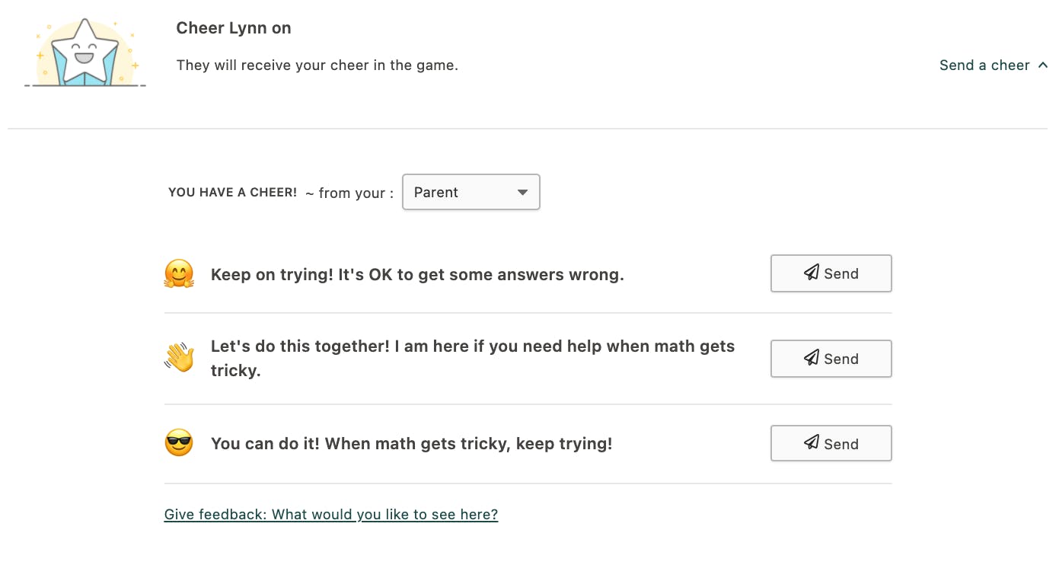Viewport: 1059px width, 565px height.
Task: Open the "Give feedback" link
Action: pos(331,515)
